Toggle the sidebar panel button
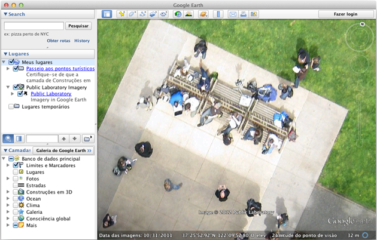Screen dimensions: 377x240 coord(107,14)
